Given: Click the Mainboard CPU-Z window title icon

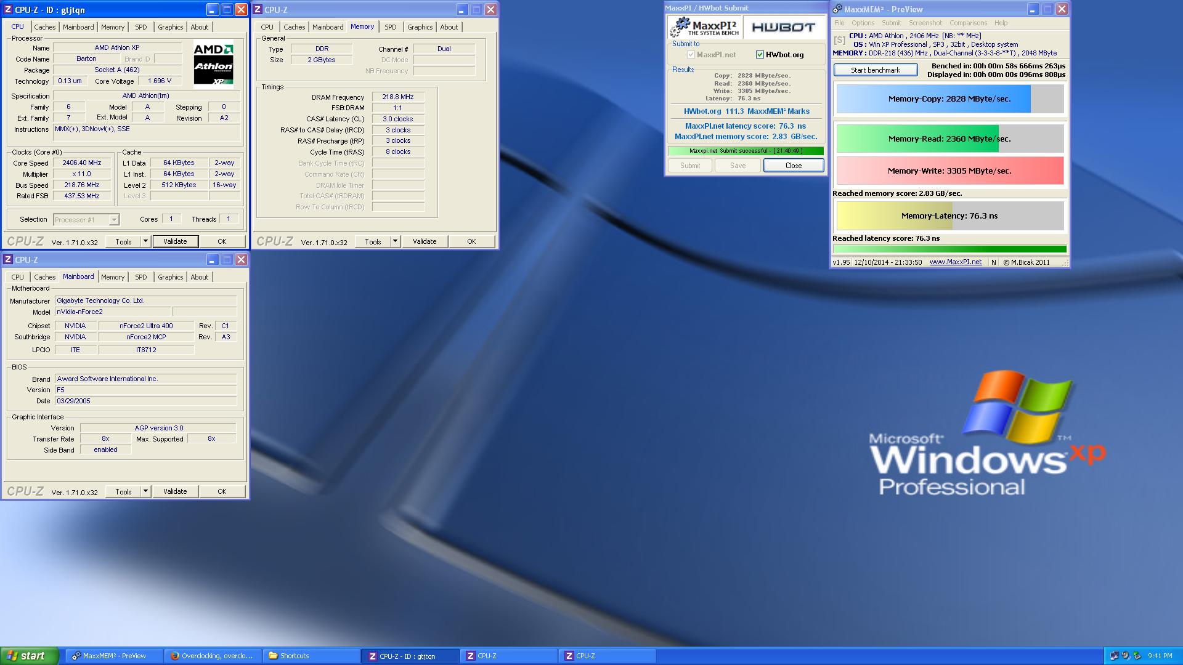Looking at the screenshot, I should (x=8, y=260).
